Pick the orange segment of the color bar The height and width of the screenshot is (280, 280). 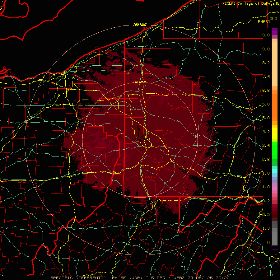click(x=275, y=107)
